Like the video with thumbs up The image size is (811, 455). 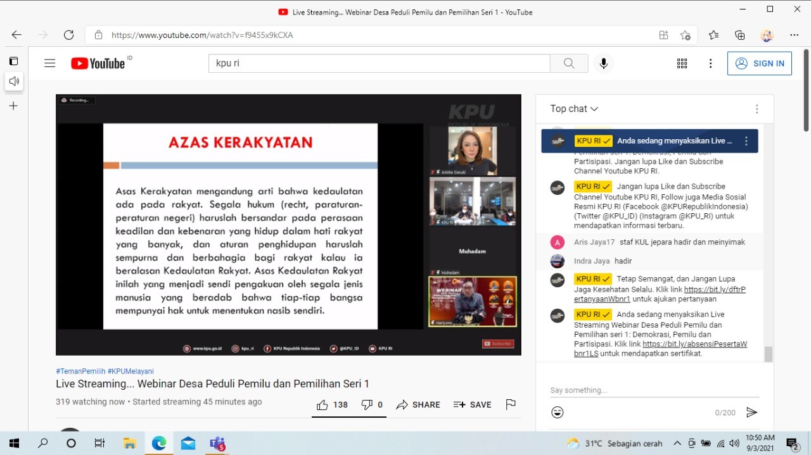click(332, 405)
